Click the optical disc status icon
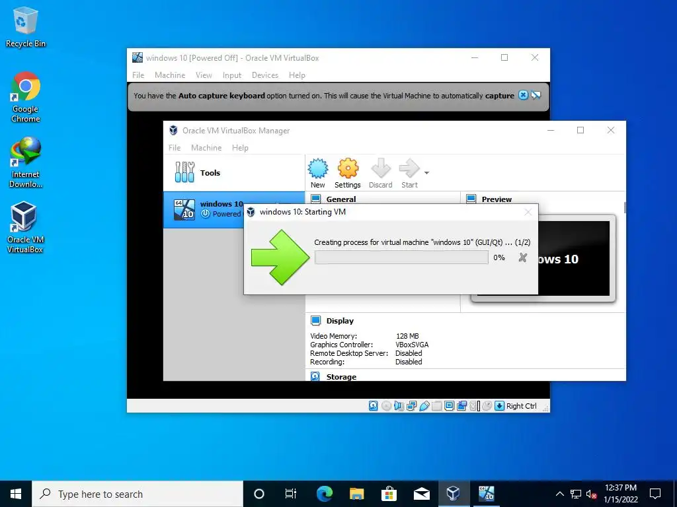This screenshot has height=507, width=677. pos(386,406)
